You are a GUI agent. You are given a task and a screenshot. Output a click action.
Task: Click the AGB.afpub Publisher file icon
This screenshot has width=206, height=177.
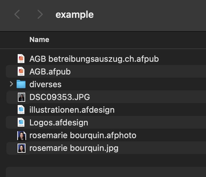(x=21, y=71)
